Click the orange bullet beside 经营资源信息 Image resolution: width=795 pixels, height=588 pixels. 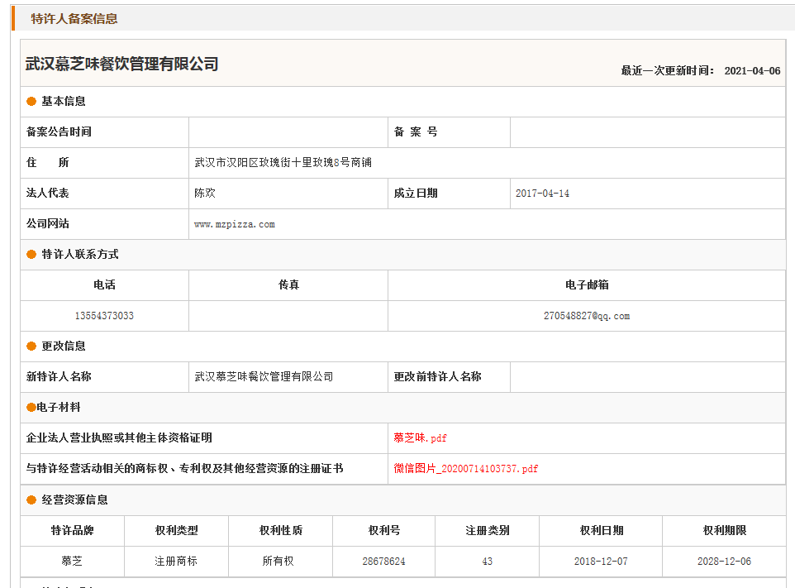pos(31,500)
